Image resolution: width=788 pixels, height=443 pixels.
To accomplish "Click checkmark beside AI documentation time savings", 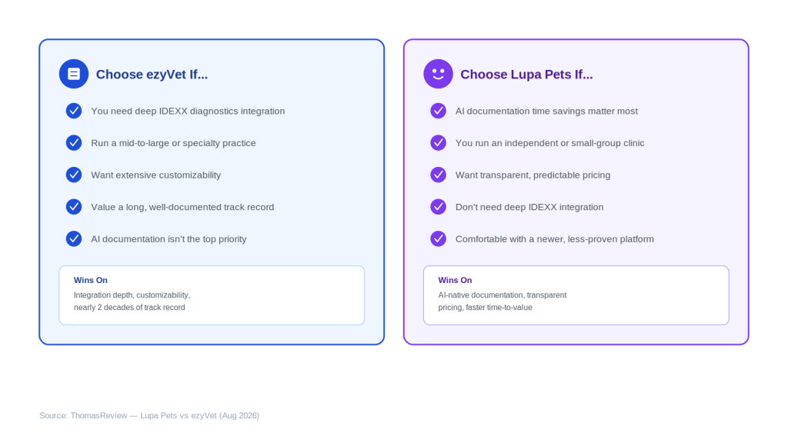I will (x=438, y=111).
